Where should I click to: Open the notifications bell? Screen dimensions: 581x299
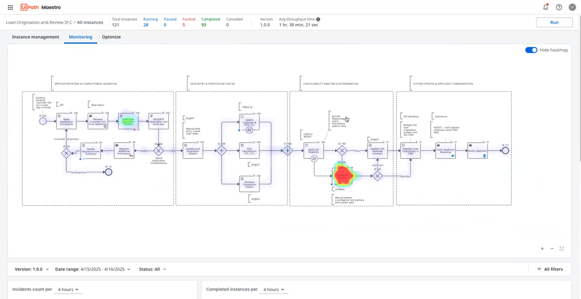(x=546, y=7)
